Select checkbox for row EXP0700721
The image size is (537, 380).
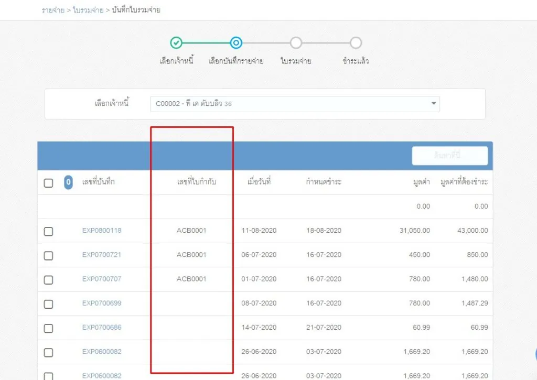tap(48, 255)
